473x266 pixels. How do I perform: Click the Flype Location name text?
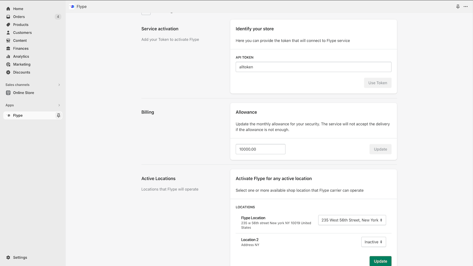[253, 218]
